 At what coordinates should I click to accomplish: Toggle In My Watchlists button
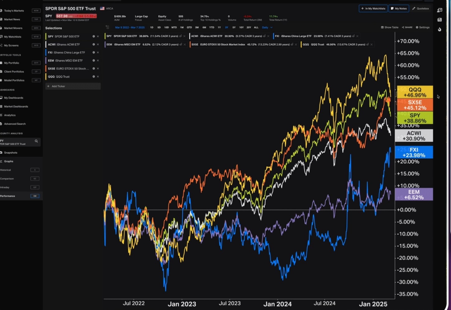coord(373,8)
